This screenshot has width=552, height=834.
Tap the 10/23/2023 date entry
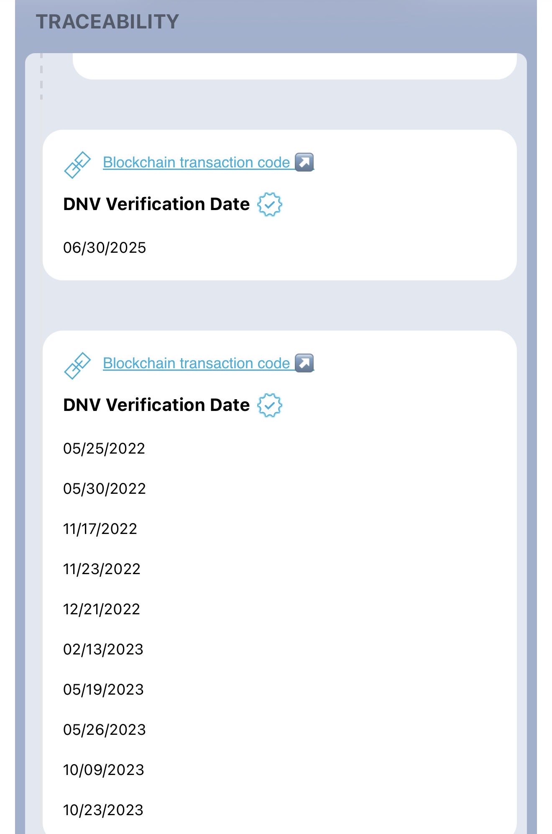click(103, 810)
